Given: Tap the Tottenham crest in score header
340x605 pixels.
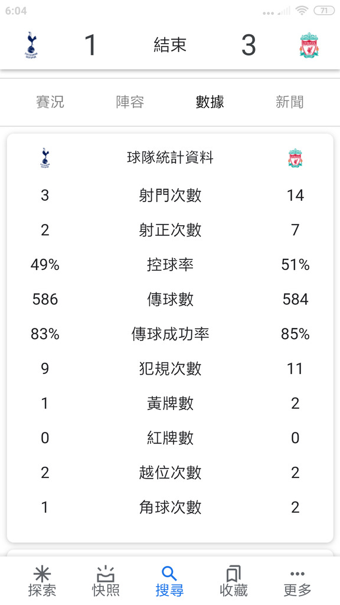Looking at the screenshot, I should [31, 45].
